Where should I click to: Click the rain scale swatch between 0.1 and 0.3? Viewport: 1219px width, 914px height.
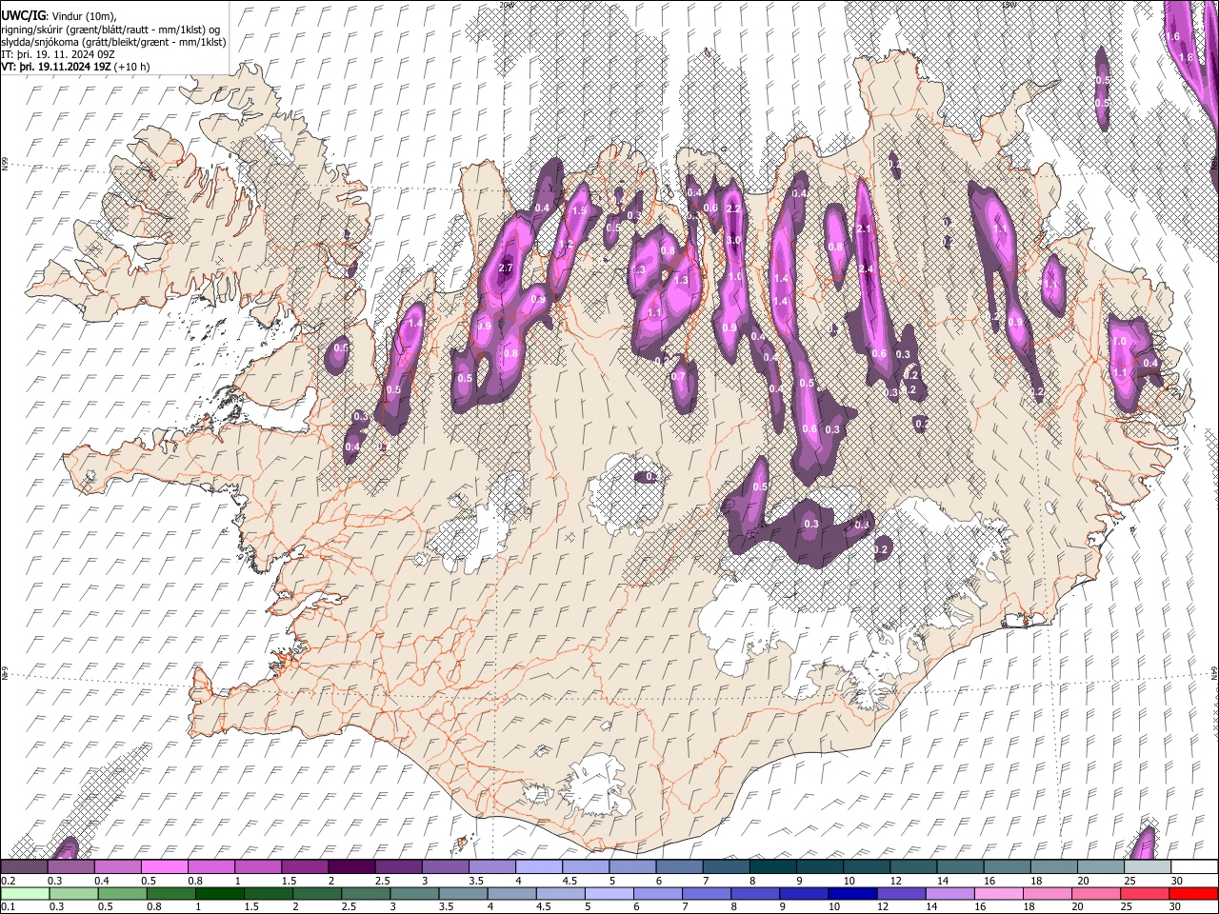(x=24, y=893)
